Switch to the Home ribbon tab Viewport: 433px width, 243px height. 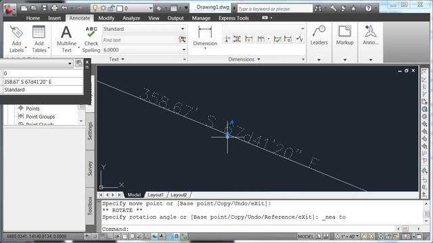pyautogui.click(x=33, y=18)
